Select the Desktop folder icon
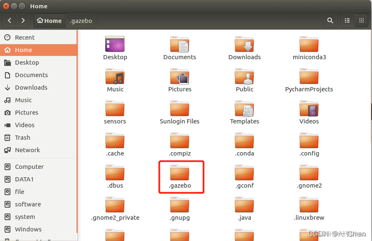The height and width of the screenshot is (241, 372). 115,48
